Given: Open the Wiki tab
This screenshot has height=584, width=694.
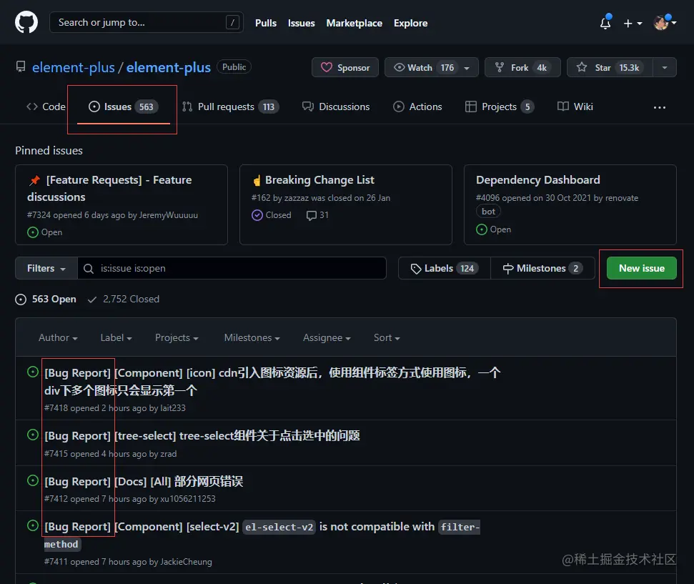Looking at the screenshot, I should 575,107.
